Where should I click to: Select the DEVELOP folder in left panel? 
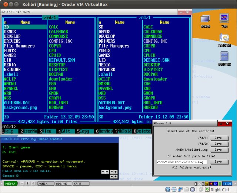(x=13, y=36)
